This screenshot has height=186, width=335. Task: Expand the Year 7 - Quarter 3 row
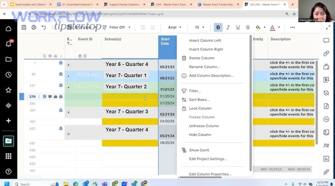click(x=68, y=112)
